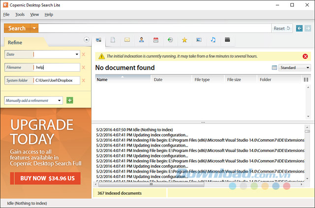Go back with the left arrow
The width and height of the screenshot is (315, 208).
[299, 29]
